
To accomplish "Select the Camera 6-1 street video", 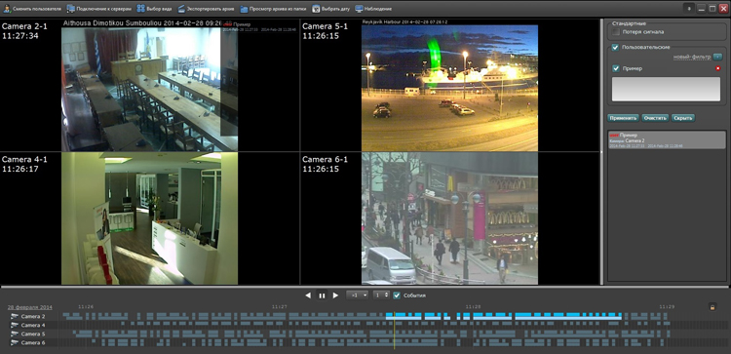I will point(450,218).
